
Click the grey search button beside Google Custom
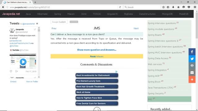click(x=74, y=22)
